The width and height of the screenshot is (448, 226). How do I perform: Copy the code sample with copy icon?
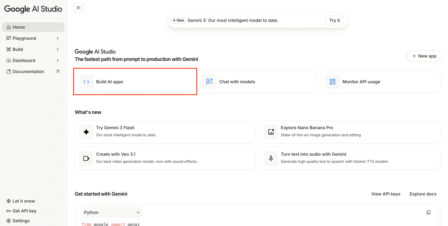(429, 213)
